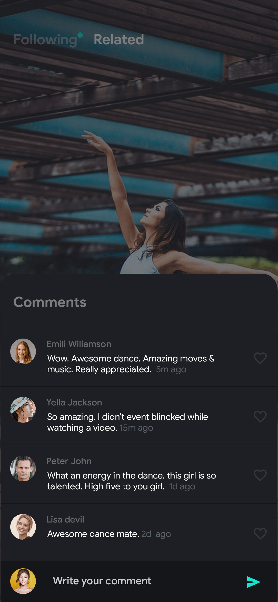Switch to the Related tab

[x=119, y=40]
